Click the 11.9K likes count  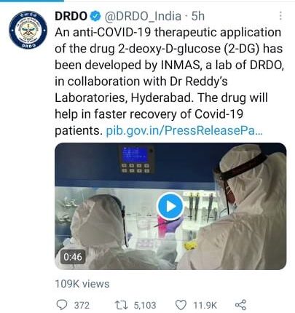205,305
